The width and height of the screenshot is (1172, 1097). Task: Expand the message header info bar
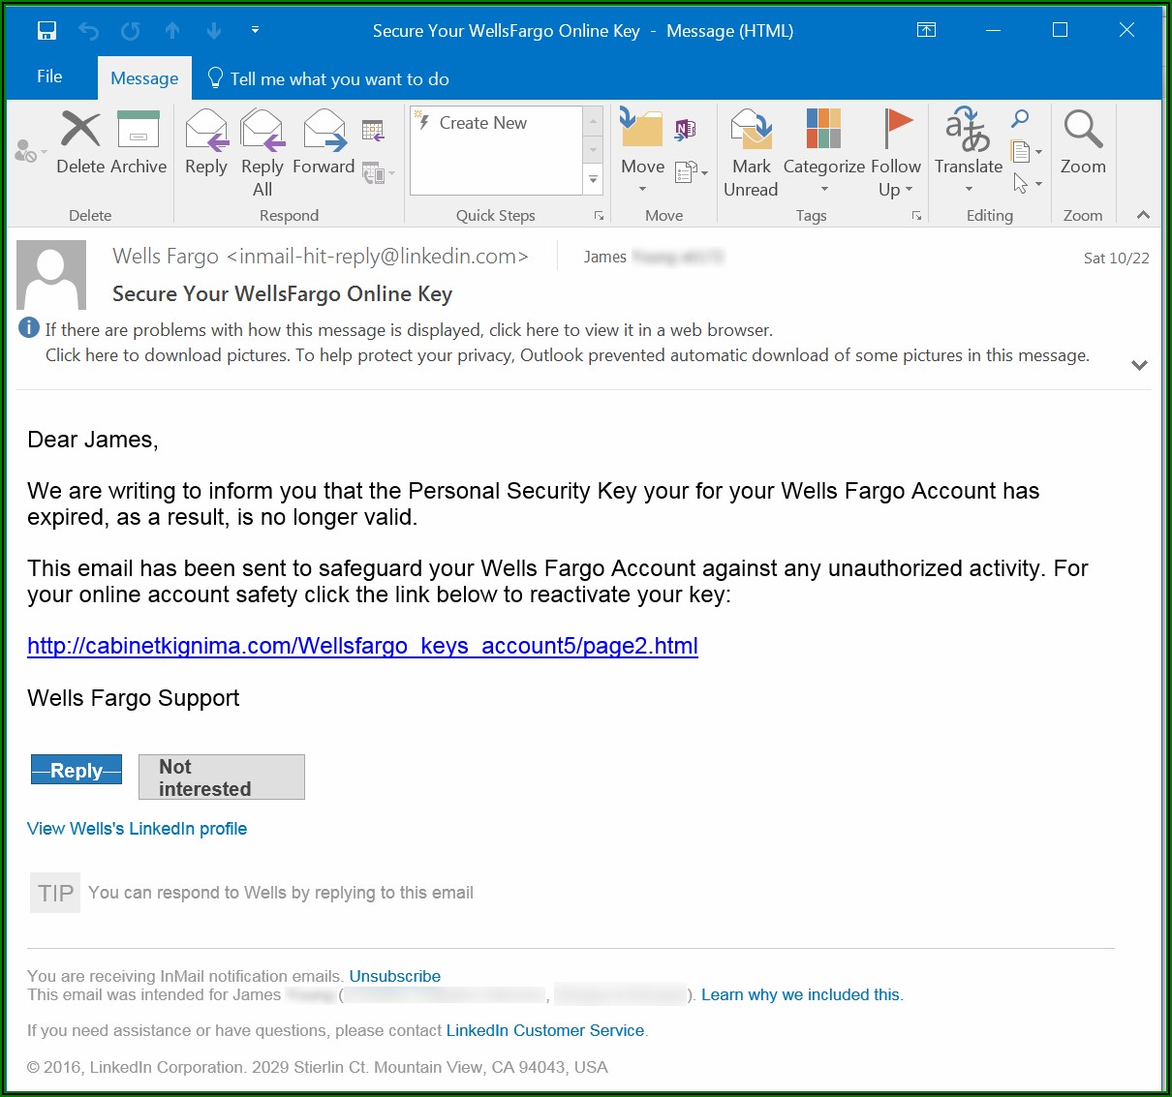tap(1139, 365)
